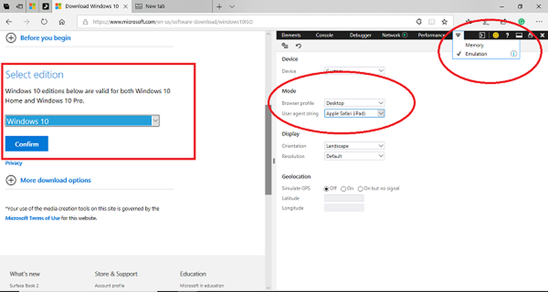Close the DevTools panel with X
548x292 pixels.
tap(542, 35)
